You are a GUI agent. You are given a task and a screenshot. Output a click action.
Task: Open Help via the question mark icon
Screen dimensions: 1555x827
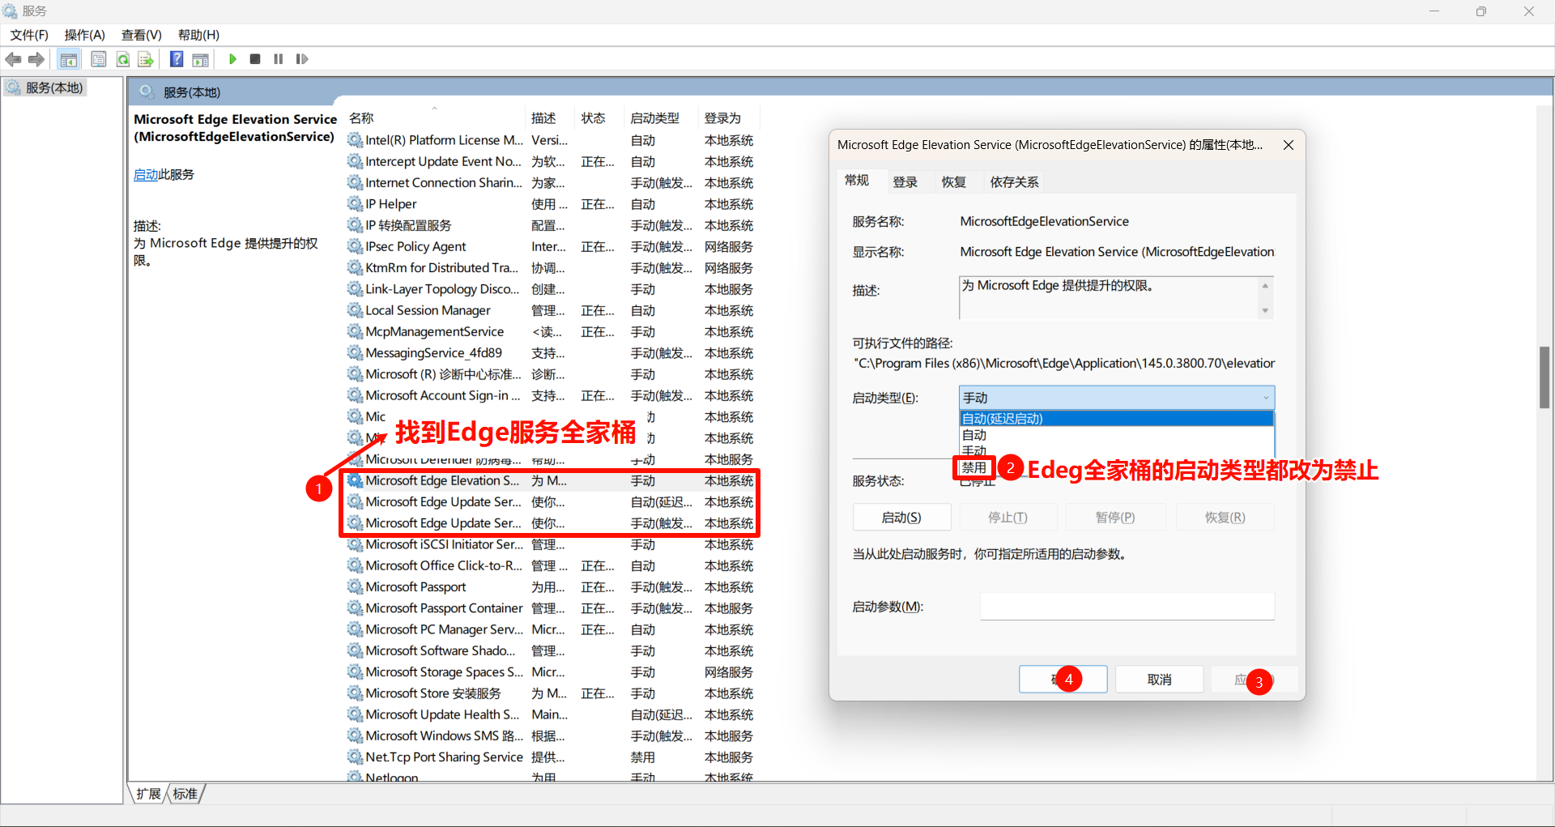[x=176, y=58]
